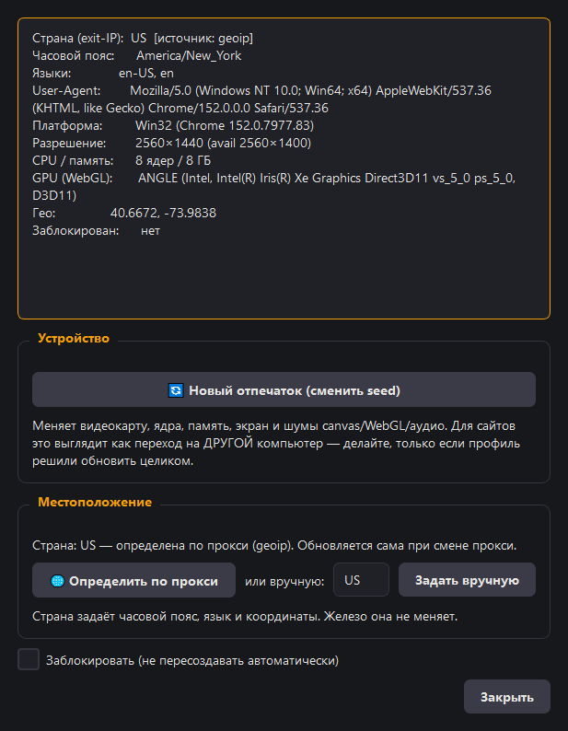Click the globe icon beside Определить по прокси
Viewport: 568px width, 731px height.
click(x=57, y=581)
